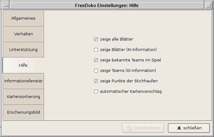Click the active Hilfe tab
Image resolution: width=214 pixels, height=137 pixels.
(23, 65)
